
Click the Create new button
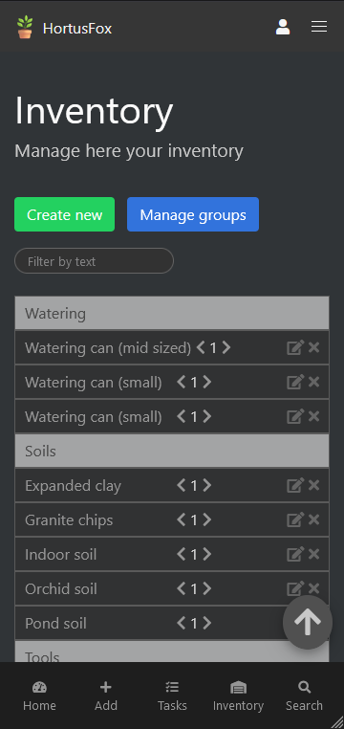pyautogui.click(x=65, y=214)
